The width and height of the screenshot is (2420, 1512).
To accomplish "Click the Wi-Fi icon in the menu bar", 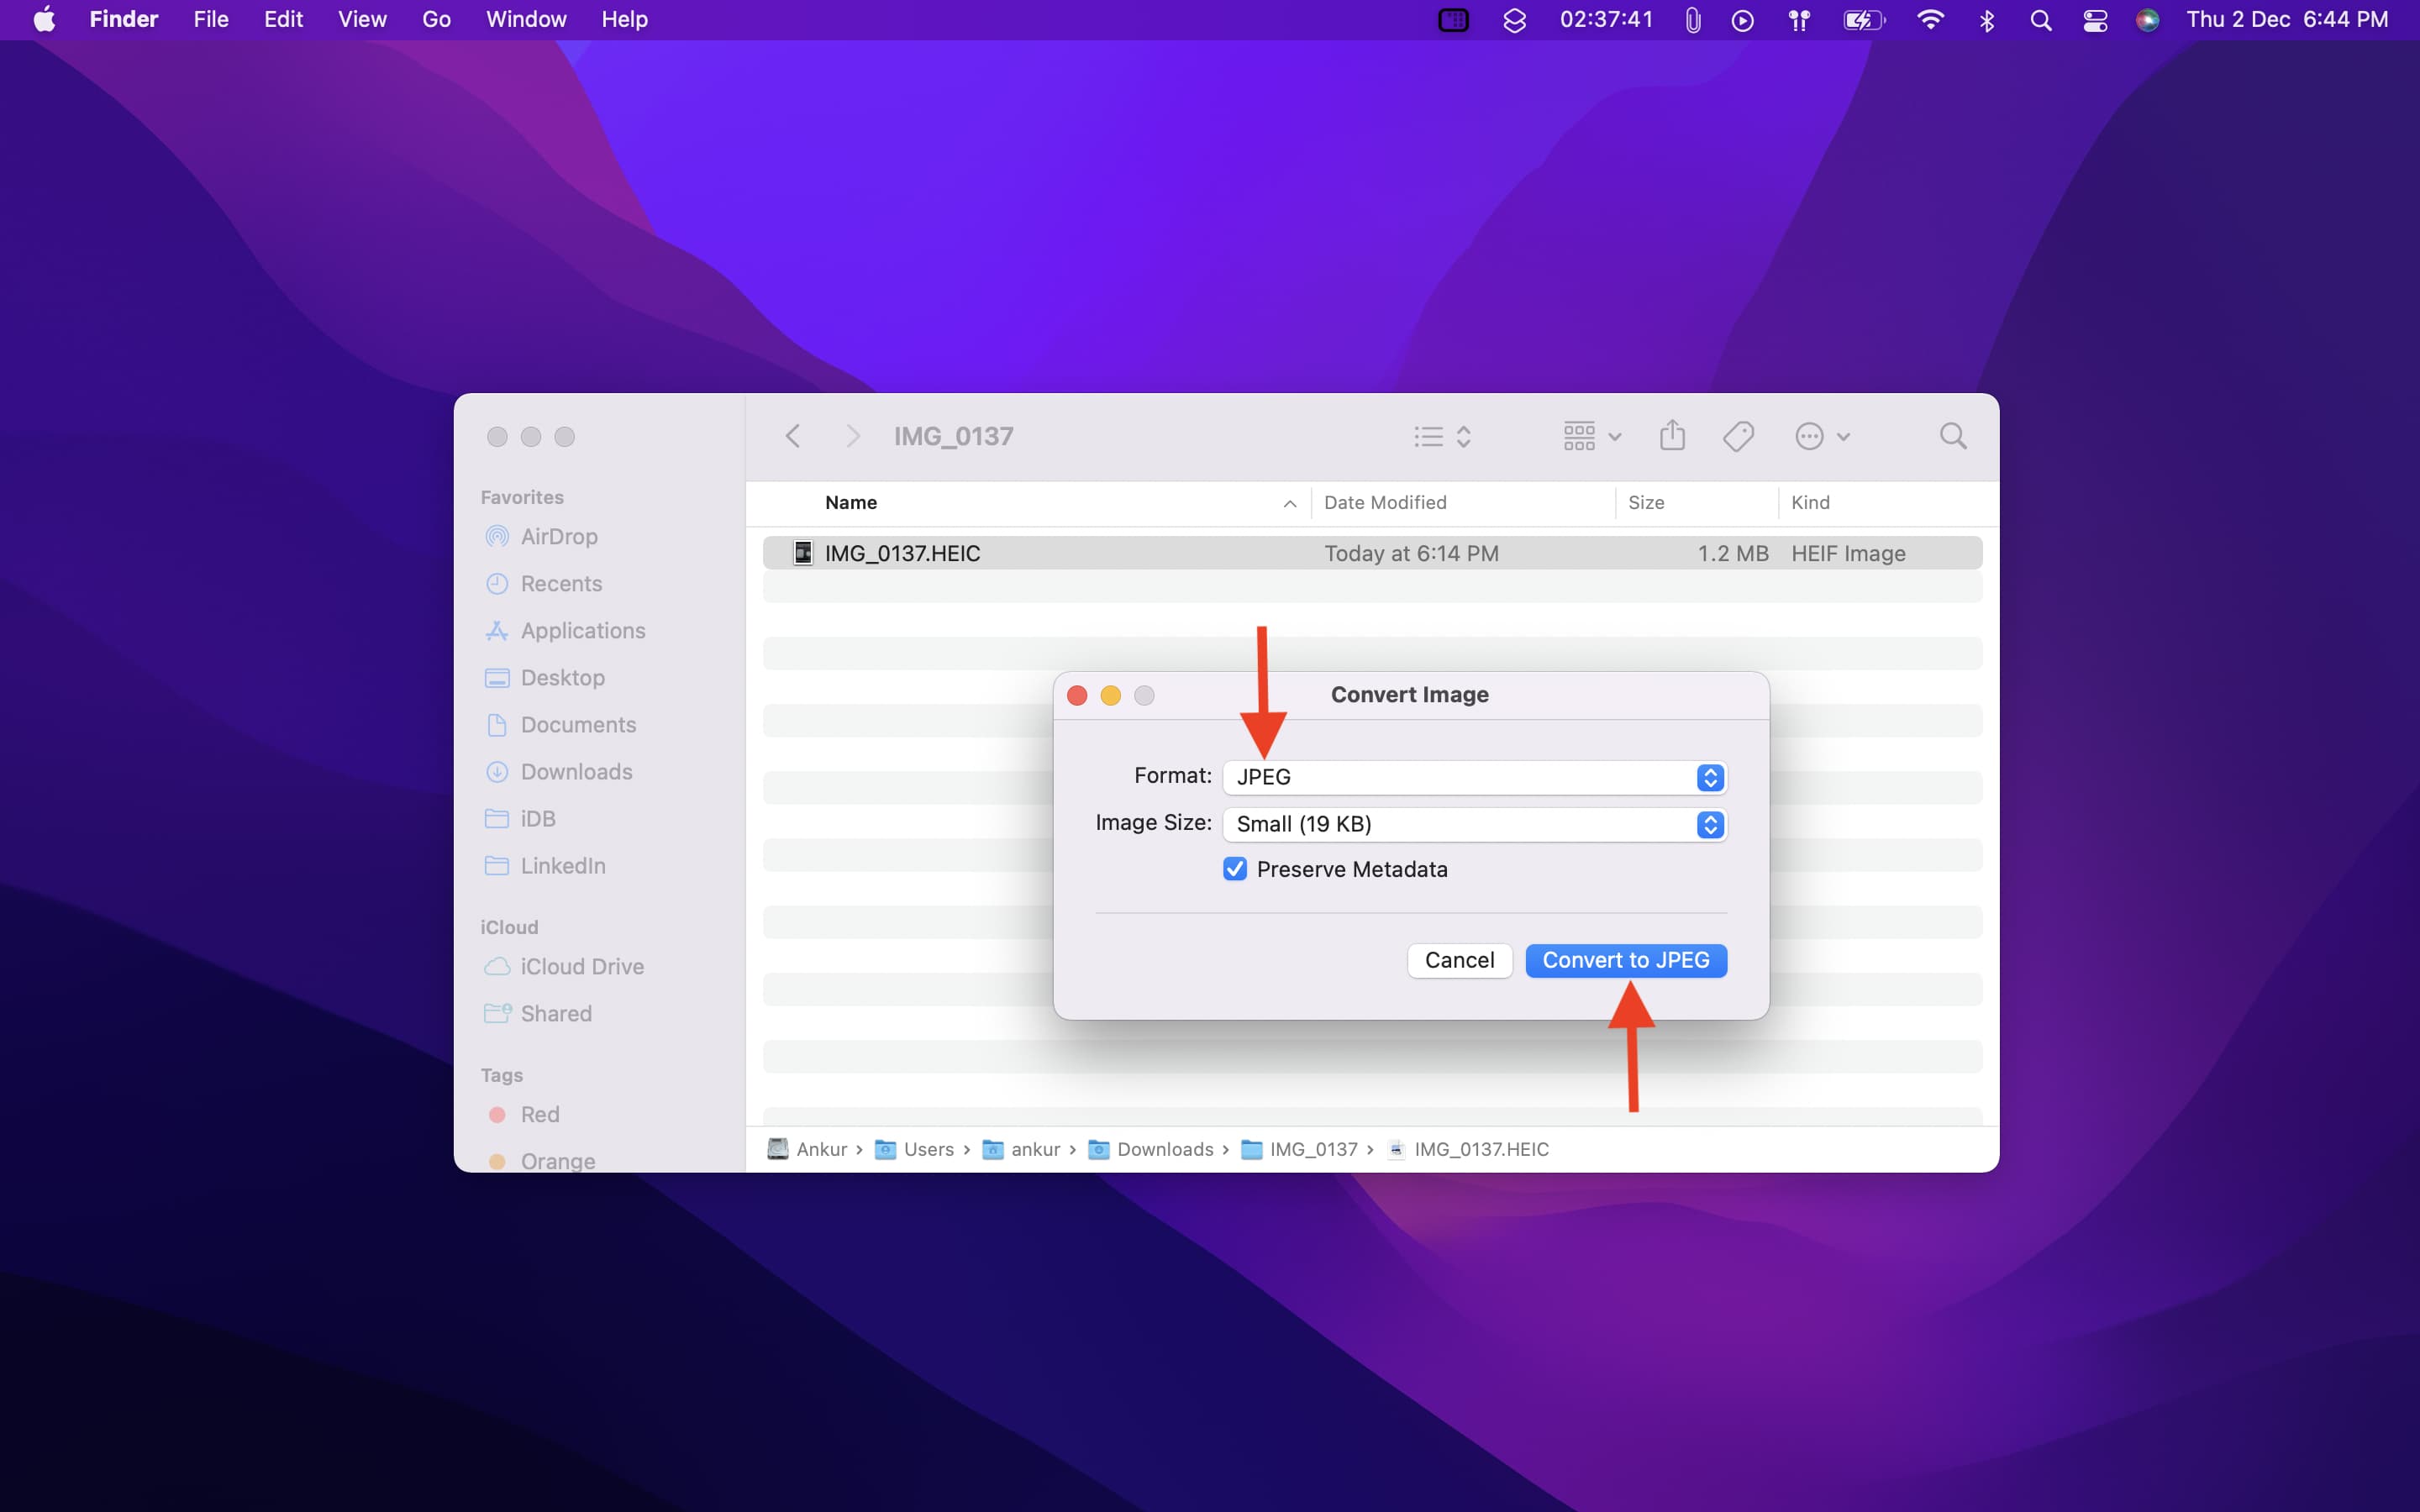I will coord(1931,19).
